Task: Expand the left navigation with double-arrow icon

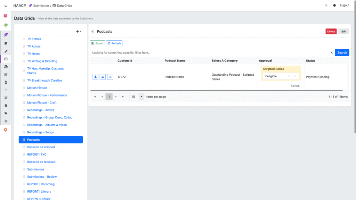Action: tap(6, 6)
